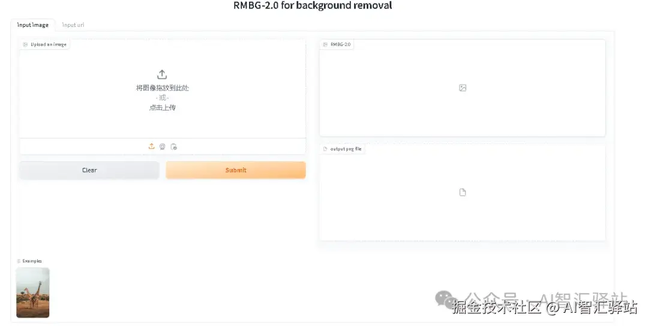Image resolution: width=648 pixels, height=326 pixels.
Task: Click the 'RMBG-2.0 for background removal' title
Action: click(313, 6)
